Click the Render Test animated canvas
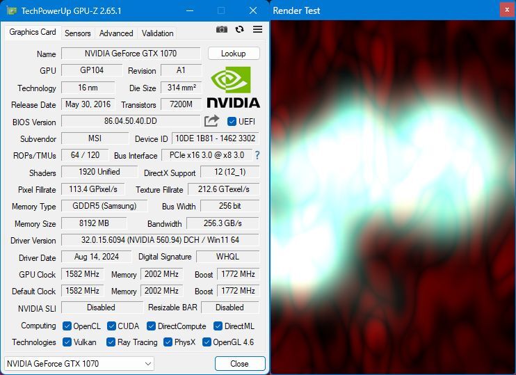 point(393,197)
